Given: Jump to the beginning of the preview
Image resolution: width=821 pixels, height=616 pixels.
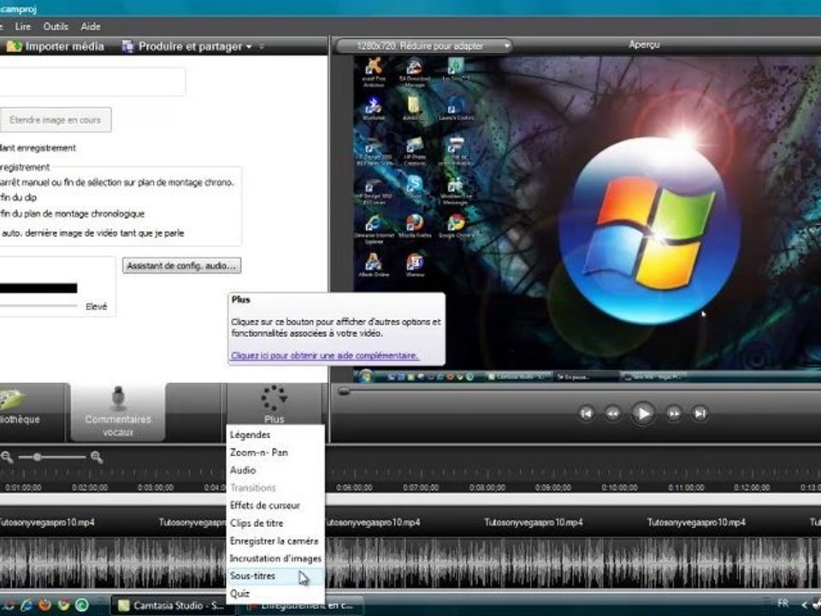Looking at the screenshot, I should coord(587,413).
